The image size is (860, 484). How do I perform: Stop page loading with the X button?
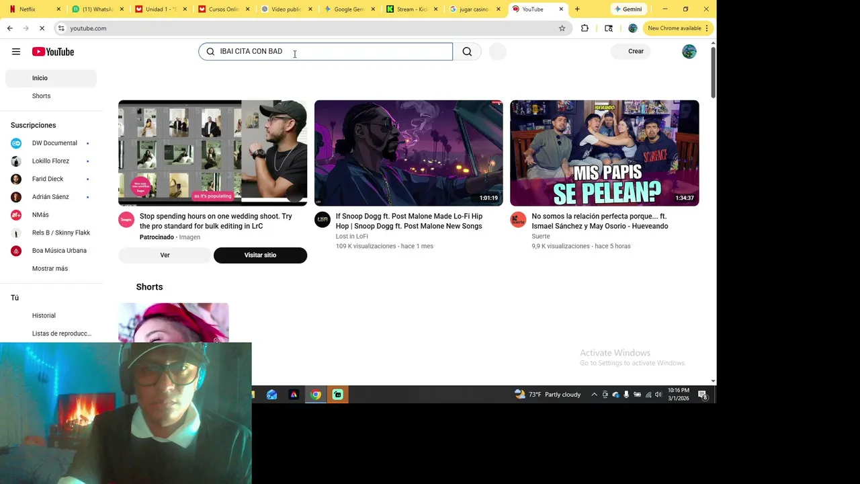point(42,28)
